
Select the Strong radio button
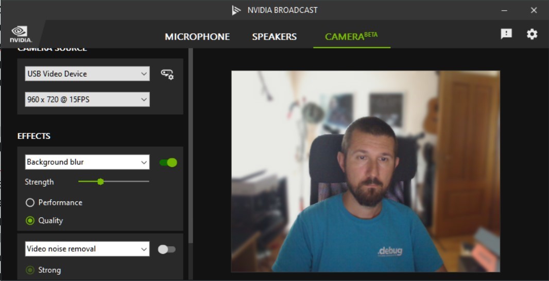[30, 270]
